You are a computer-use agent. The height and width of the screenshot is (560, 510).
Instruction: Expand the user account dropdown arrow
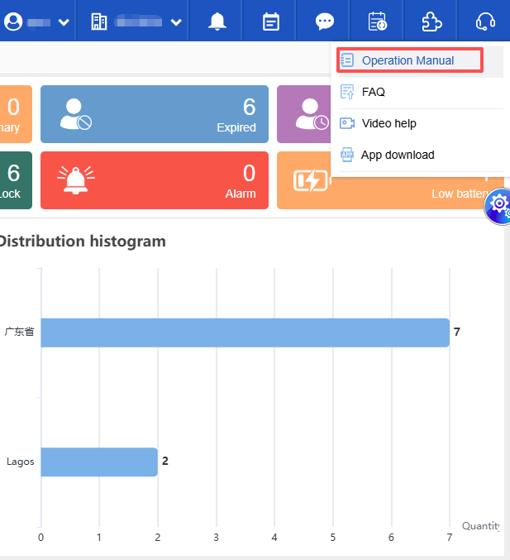[64, 22]
